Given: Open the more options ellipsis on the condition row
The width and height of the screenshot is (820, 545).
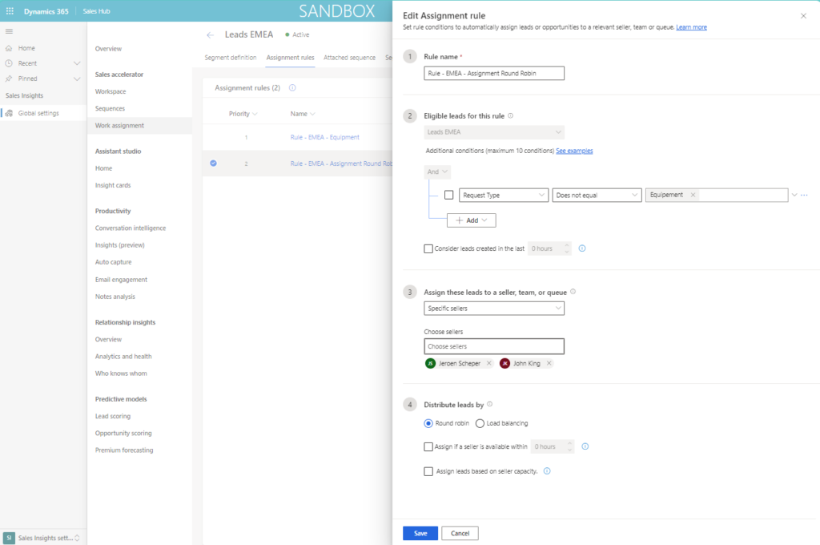Looking at the screenshot, I should (x=805, y=195).
